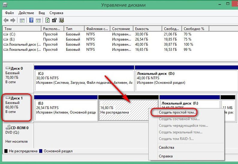Image resolution: width=238 pixels, height=164 pixels.
Task: Open the Вид menu
Action: click(x=42, y=13)
